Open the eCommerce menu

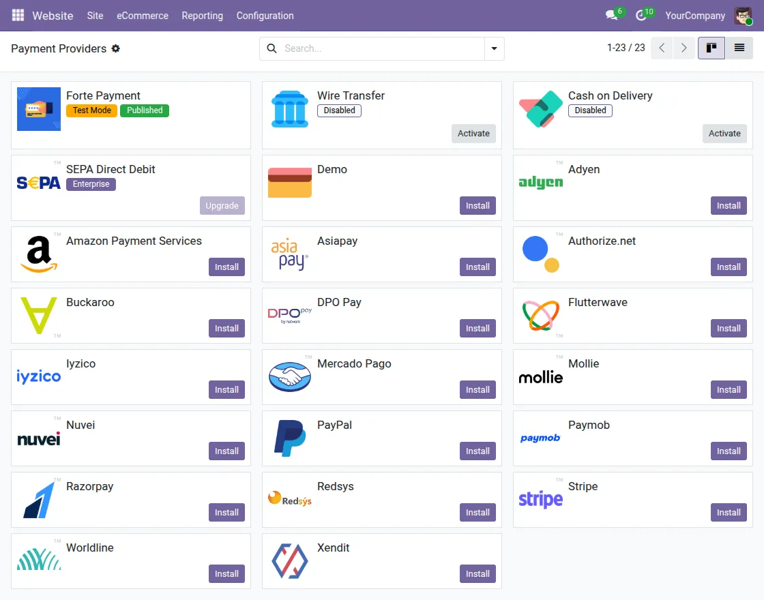click(x=143, y=15)
